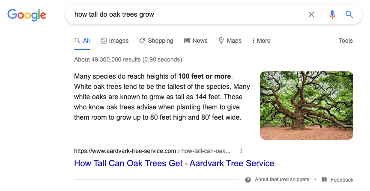Switch to the News tab
Image resolution: width=370 pixels, height=191 pixels.
[x=196, y=41]
